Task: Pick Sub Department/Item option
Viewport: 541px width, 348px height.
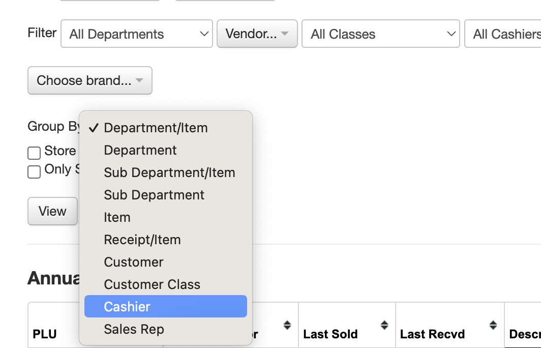Action: point(169,172)
